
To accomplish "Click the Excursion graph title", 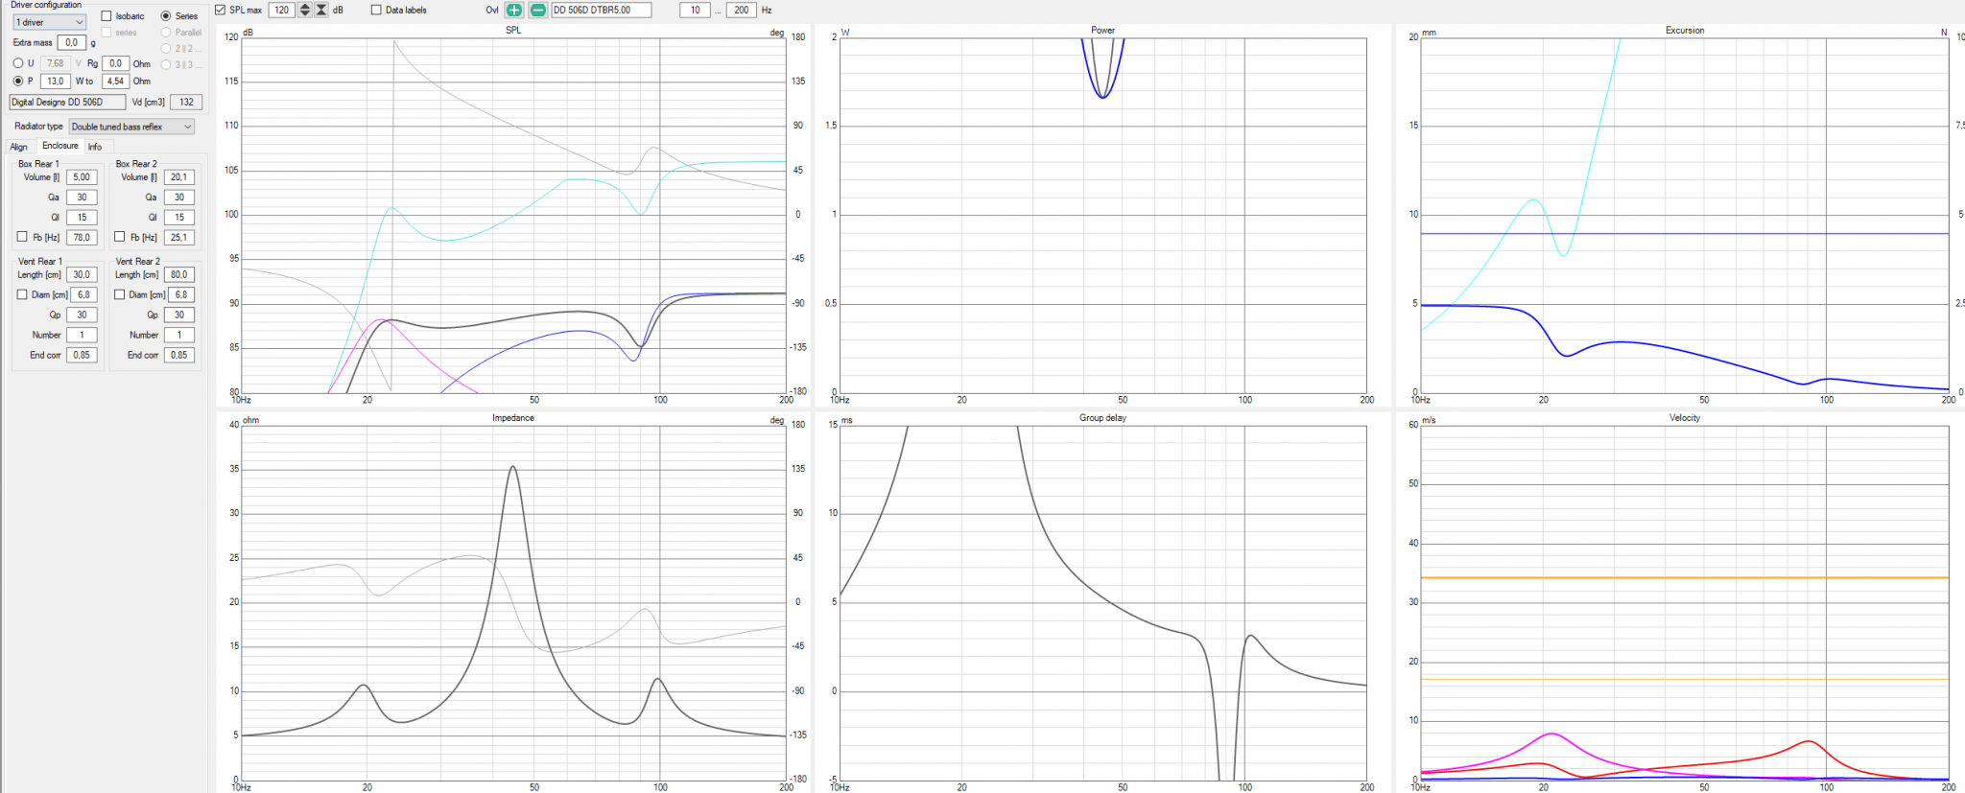I will click(x=1685, y=31).
